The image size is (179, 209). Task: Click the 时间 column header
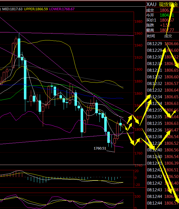151,36
